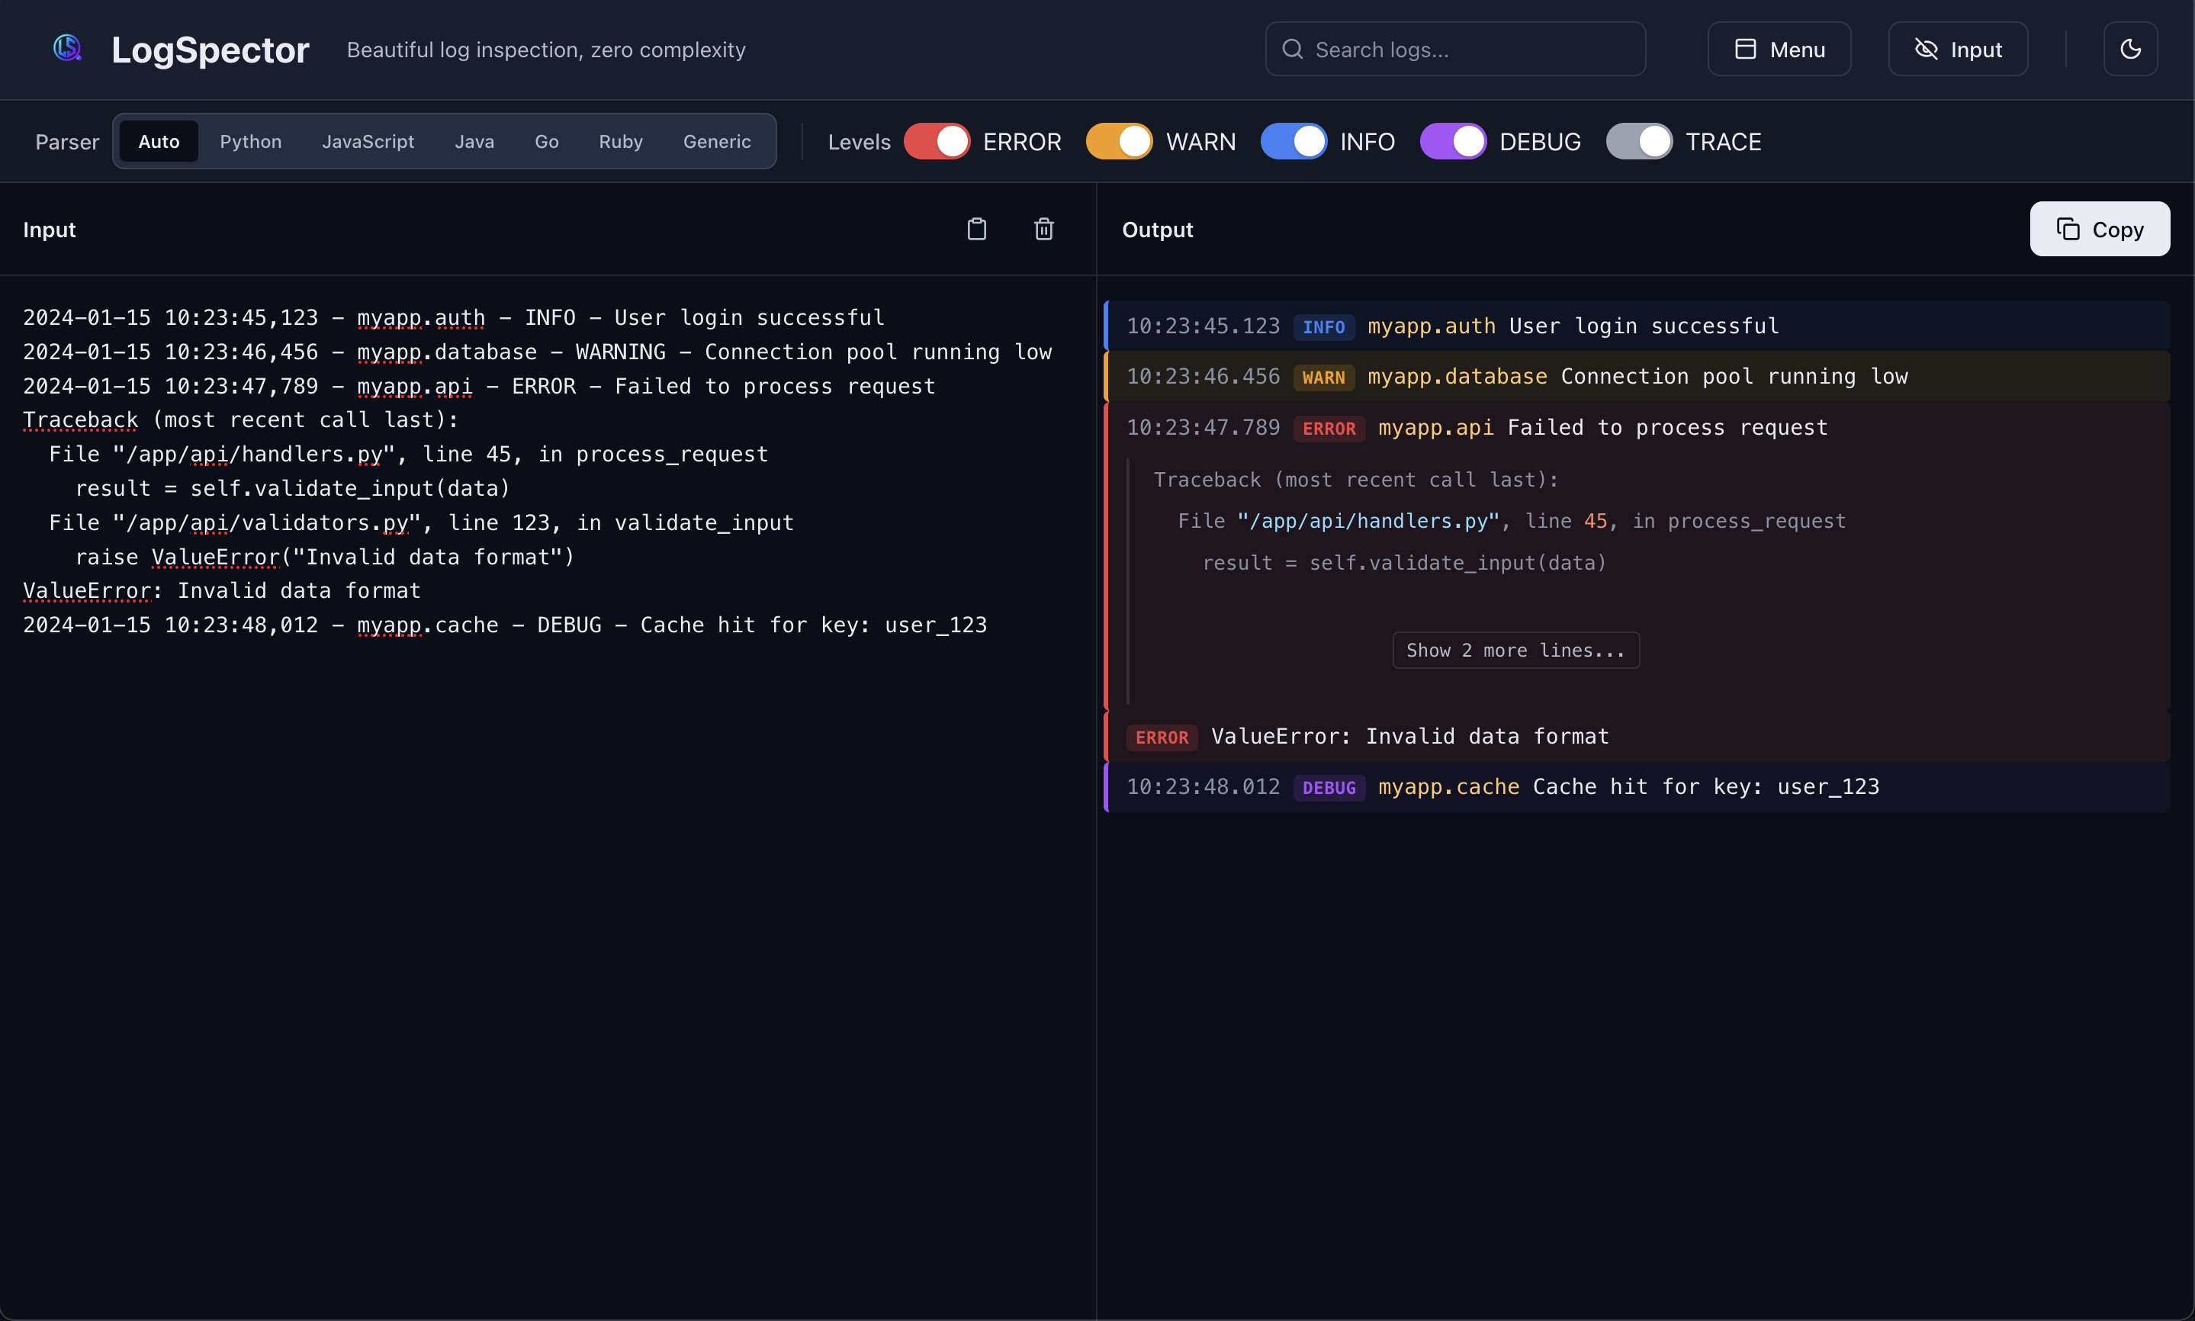Clear input with the trash icon
Viewport: 2195px width, 1321px height.
coord(1043,230)
